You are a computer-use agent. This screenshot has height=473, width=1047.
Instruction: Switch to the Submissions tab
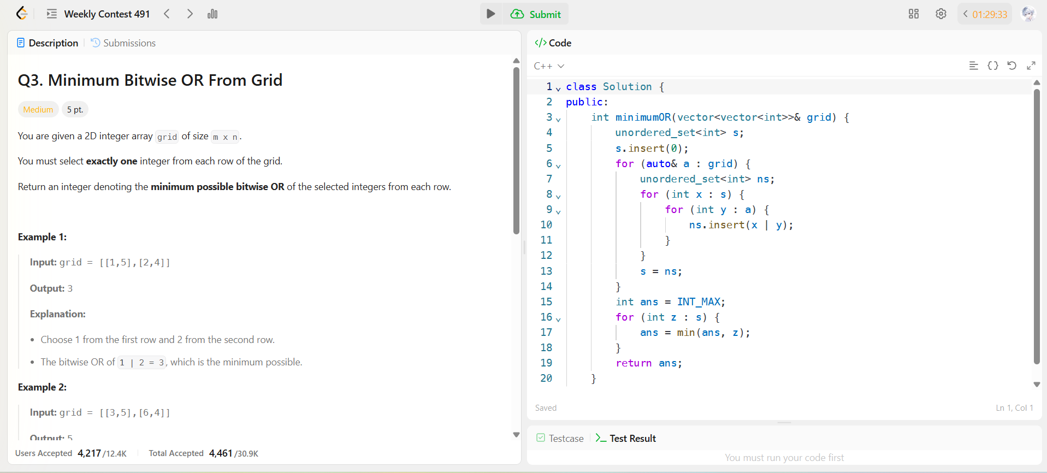coord(123,43)
